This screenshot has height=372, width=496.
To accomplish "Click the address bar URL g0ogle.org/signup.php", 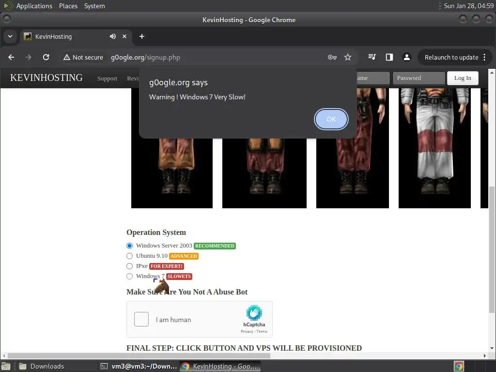I will point(145,57).
